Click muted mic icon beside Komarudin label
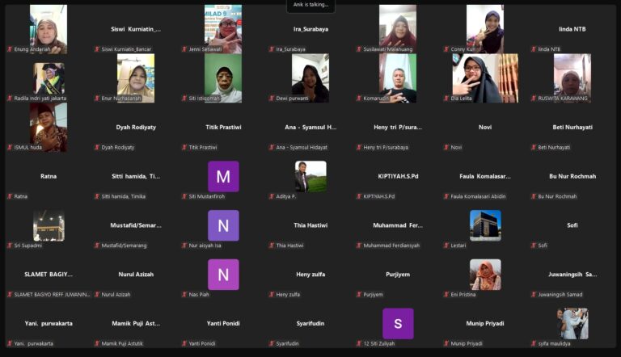Screen dimensions: 621x357 point(359,99)
